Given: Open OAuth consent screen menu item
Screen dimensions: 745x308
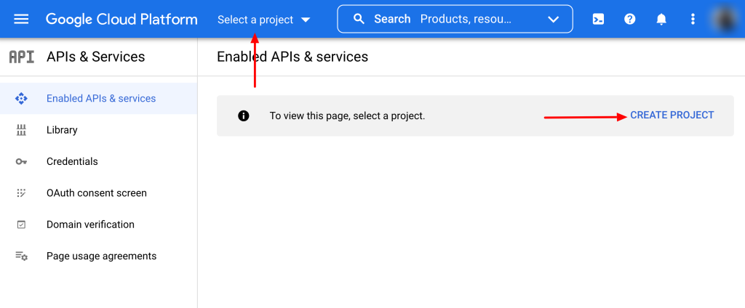Looking at the screenshot, I should click(99, 193).
